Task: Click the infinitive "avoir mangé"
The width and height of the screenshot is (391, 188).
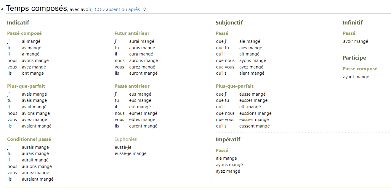Action: coord(355,41)
